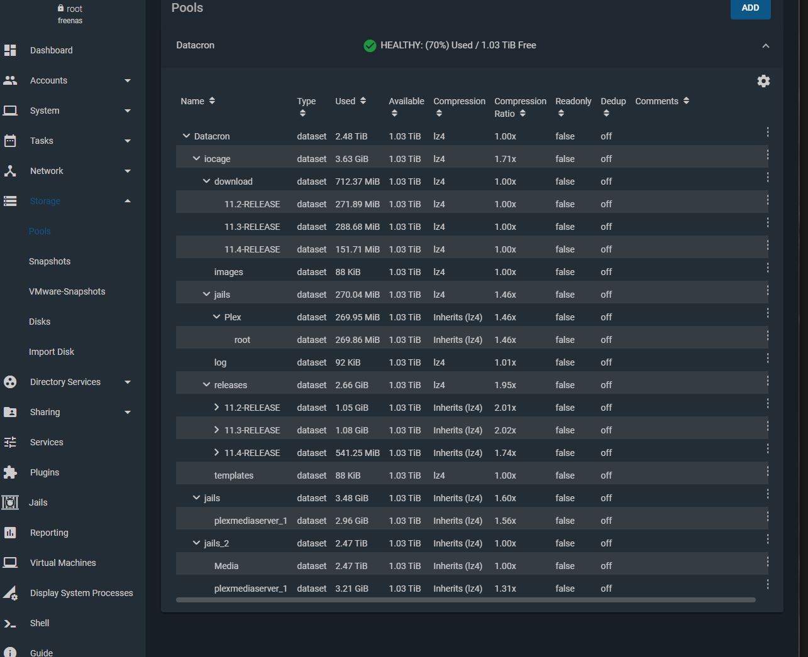Screen dimensions: 808x657
Task: Click the Virtual Machines icon
Action: tap(10, 563)
